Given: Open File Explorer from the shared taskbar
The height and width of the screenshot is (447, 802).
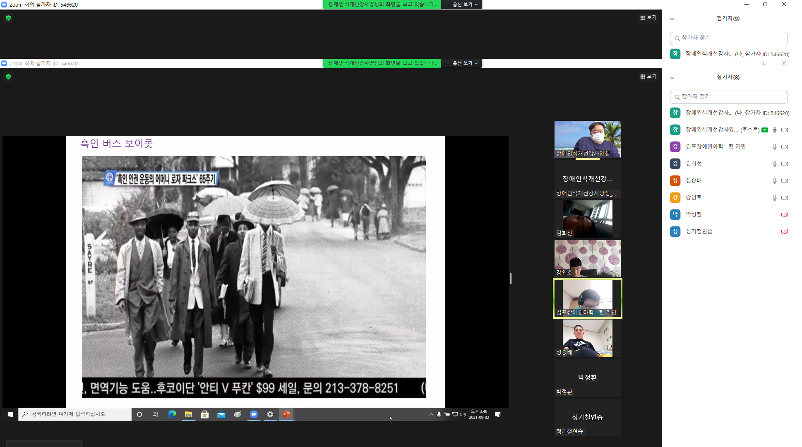Looking at the screenshot, I should pyautogui.click(x=189, y=414).
